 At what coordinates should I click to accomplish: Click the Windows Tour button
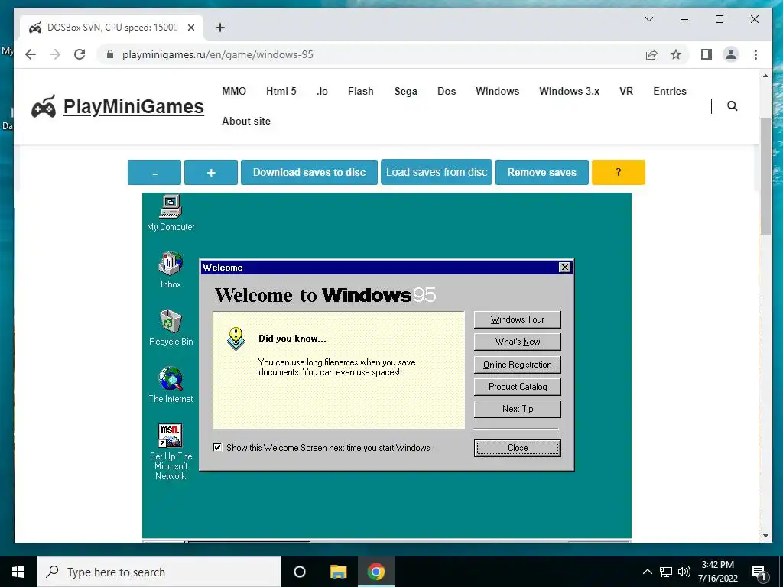click(x=518, y=319)
